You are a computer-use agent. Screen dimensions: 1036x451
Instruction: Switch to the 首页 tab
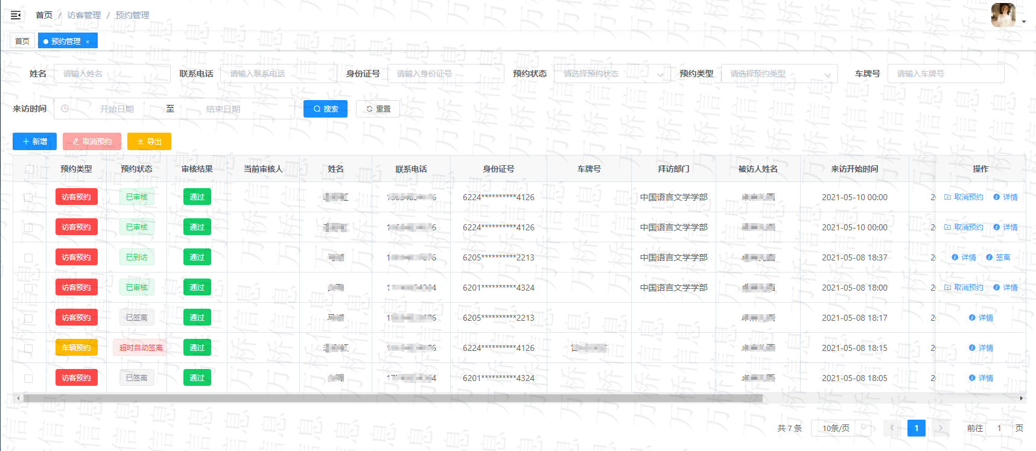click(22, 42)
